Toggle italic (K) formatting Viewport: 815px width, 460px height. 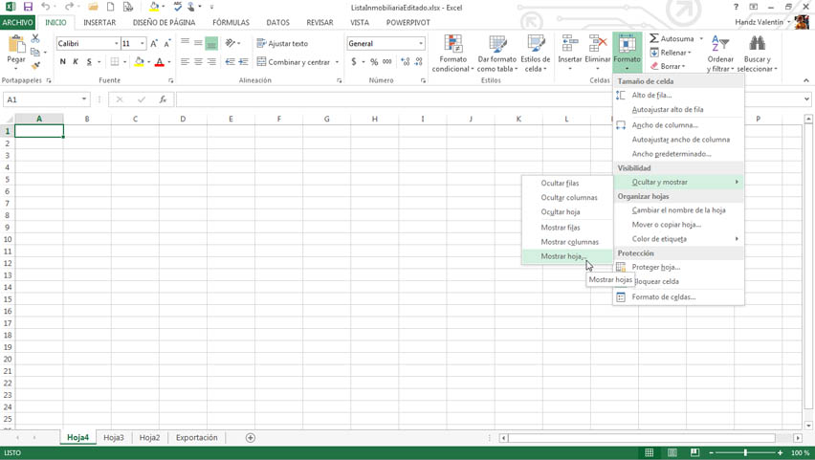click(x=77, y=62)
